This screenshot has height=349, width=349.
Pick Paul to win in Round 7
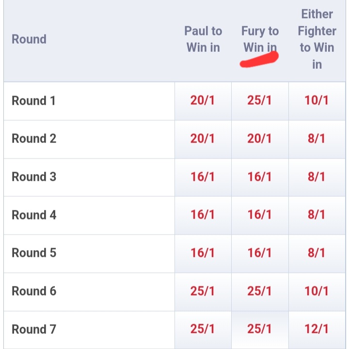(203, 330)
